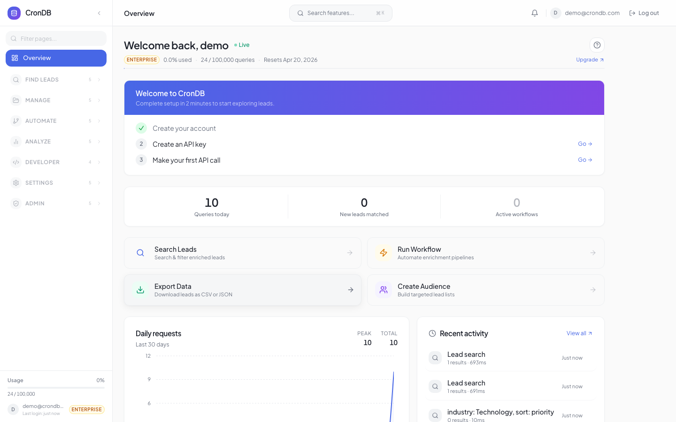Open the AUTOMATE menu group
676x422 pixels.
(x=56, y=121)
